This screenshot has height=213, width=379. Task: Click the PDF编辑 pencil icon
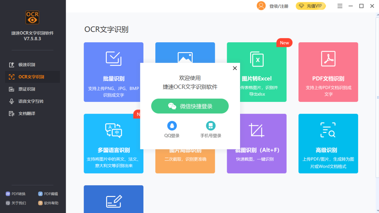pyautogui.click(x=40, y=194)
